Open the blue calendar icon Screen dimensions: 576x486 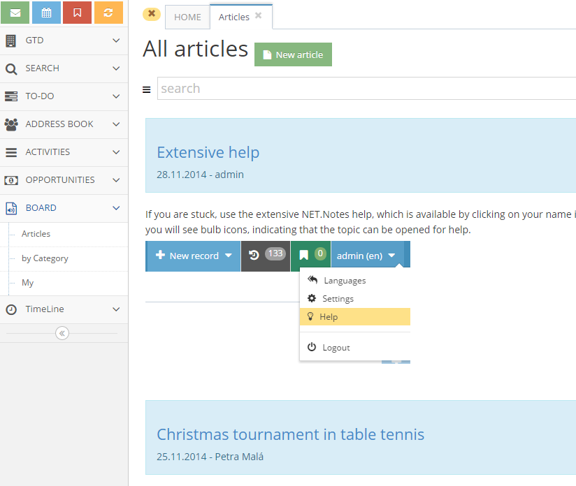click(46, 12)
